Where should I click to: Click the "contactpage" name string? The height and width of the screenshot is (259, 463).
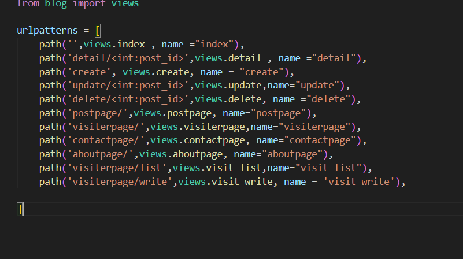pyautogui.click(x=320, y=140)
